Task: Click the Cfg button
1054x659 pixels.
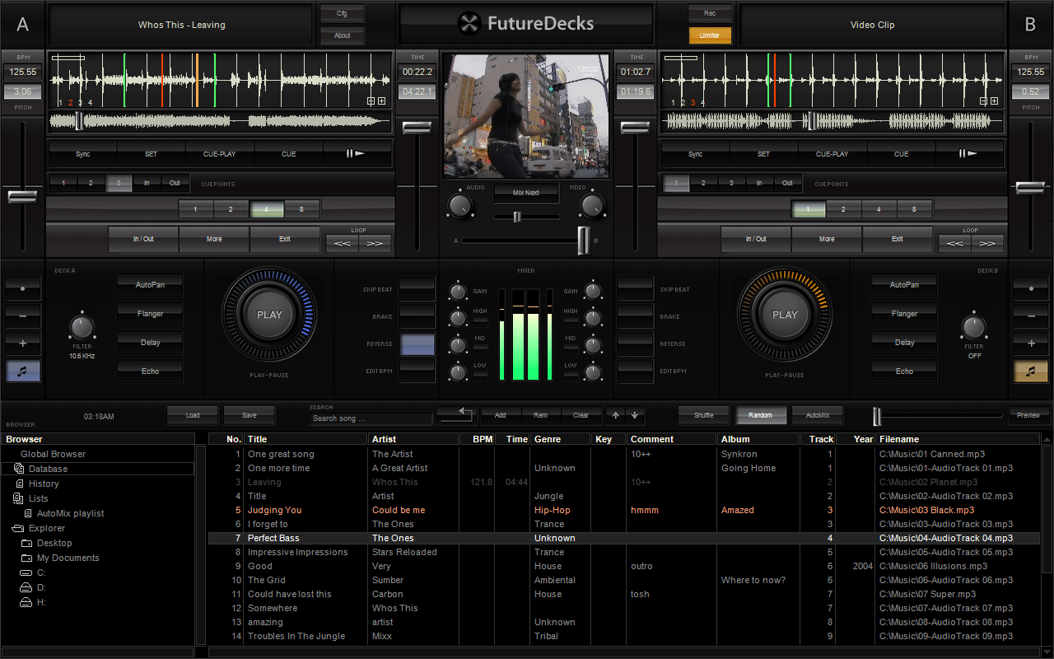Action: click(343, 13)
